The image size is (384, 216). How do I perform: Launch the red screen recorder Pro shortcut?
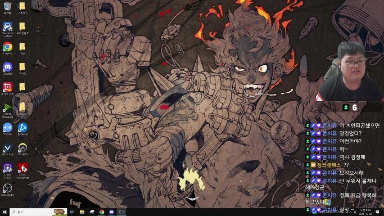pos(7,88)
